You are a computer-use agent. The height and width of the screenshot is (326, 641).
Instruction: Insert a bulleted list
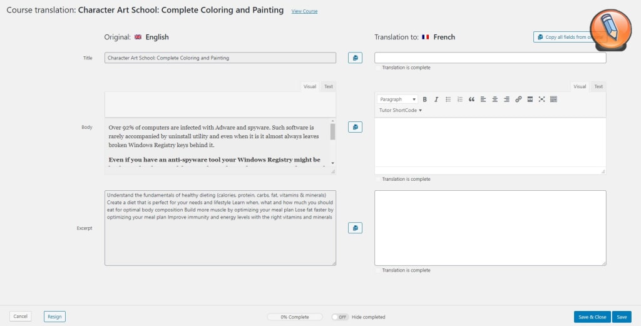[x=448, y=99]
